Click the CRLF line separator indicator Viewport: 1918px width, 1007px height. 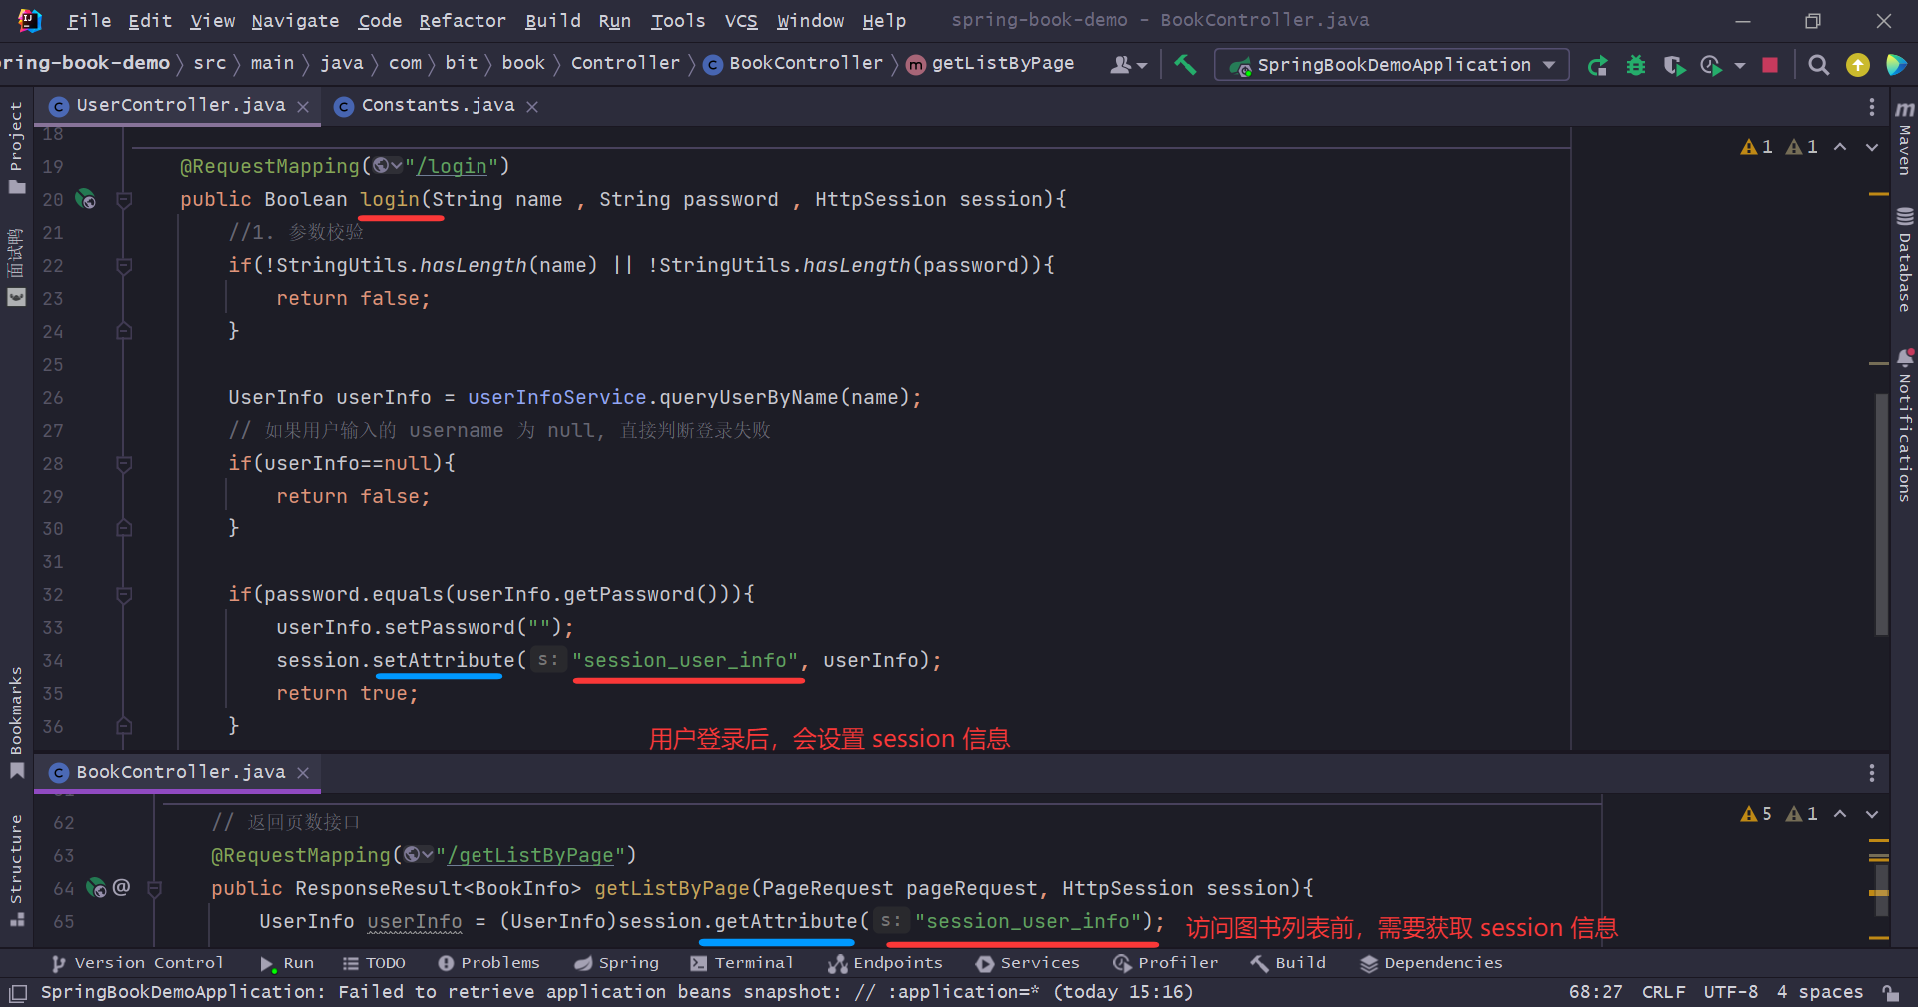pos(1663,992)
